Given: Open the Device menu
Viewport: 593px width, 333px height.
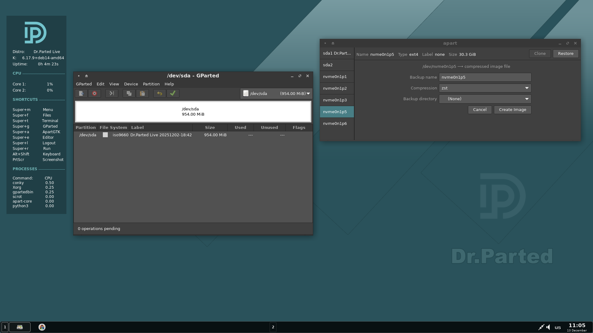Looking at the screenshot, I should pos(131,84).
